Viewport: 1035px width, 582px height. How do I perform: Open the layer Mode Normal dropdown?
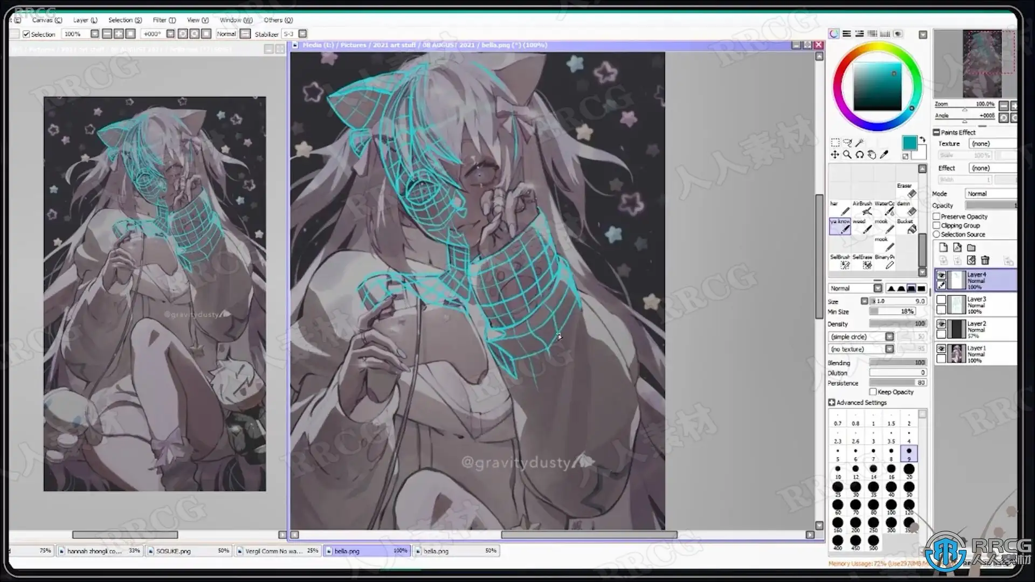990,193
